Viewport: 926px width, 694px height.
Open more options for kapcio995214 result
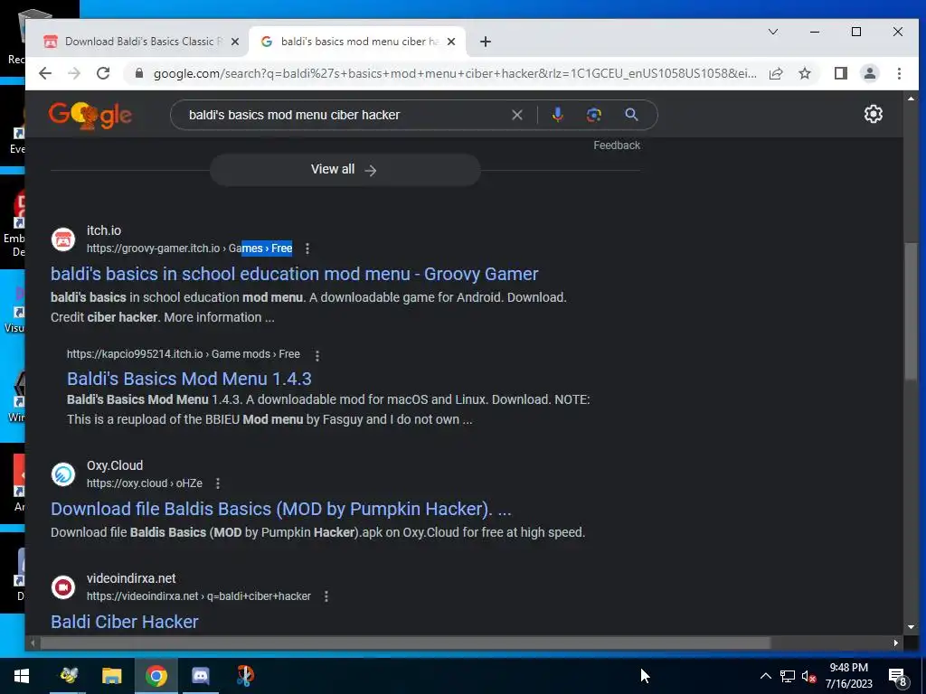click(317, 355)
